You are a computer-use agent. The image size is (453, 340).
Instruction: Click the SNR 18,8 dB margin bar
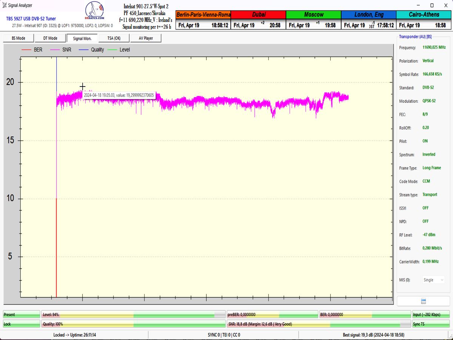click(x=319, y=324)
